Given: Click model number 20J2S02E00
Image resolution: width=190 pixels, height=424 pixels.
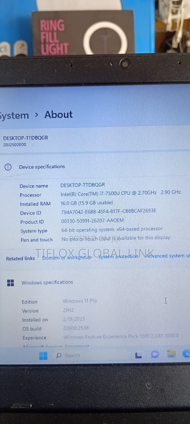Looking at the screenshot, I should pyautogui.click(x=15, y=145).
